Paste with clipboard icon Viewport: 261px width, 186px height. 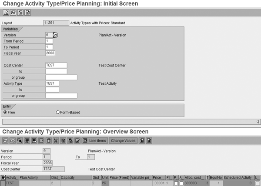point(70,141)
